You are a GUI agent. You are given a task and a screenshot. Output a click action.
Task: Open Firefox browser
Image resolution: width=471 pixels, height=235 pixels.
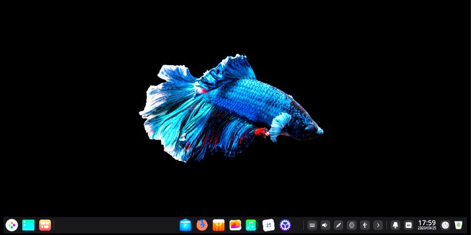coord(202,225)
